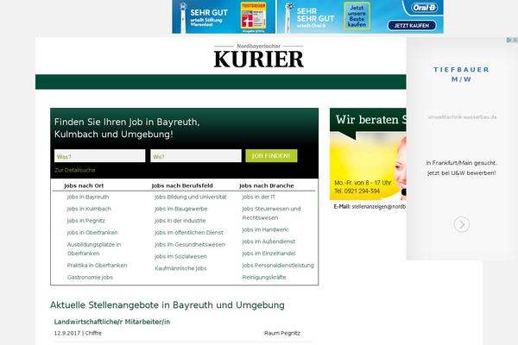Open 'Gastronomie Jobs' link
The height and width of the screenshot is (345, 518).
click(90, 277)
